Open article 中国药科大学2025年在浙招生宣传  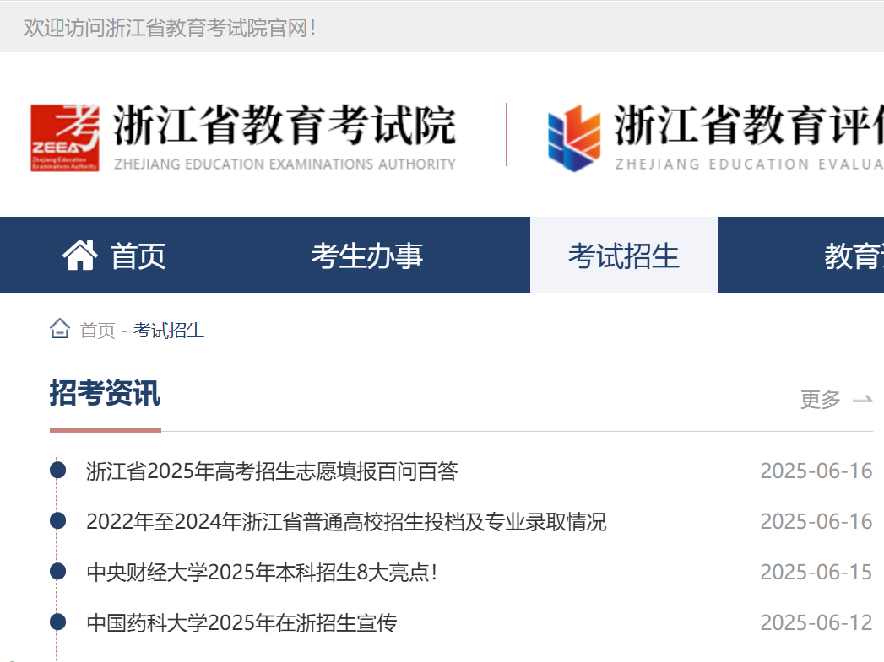(x=241, y=623)
